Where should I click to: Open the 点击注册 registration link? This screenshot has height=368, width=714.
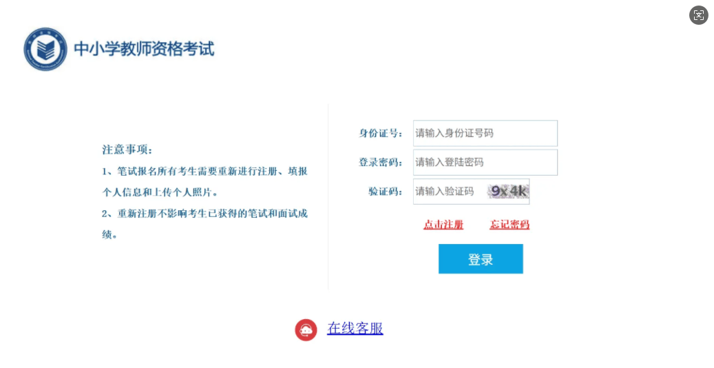443,225
